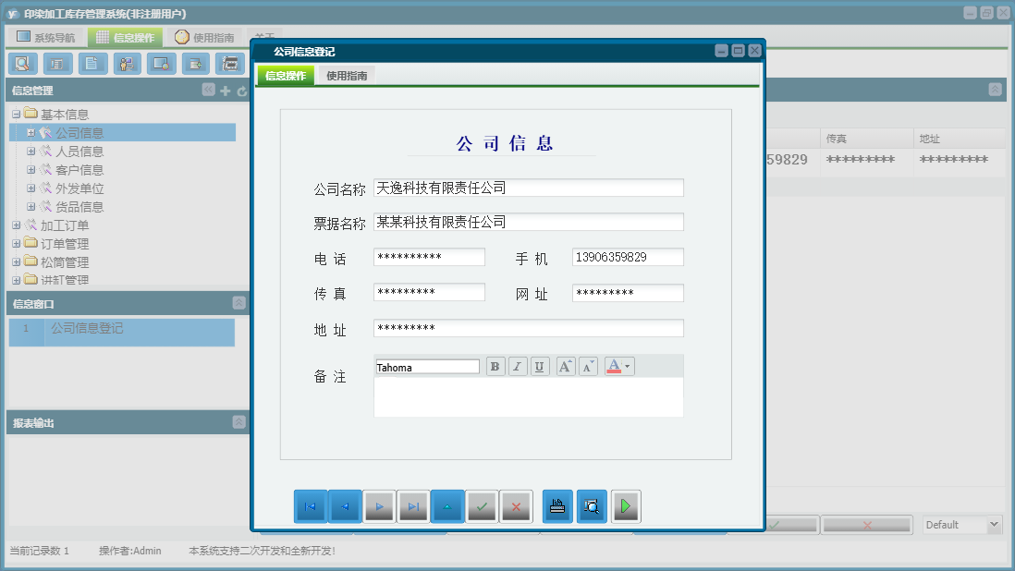Screen dimensions: 1015x571
Task: Toggle bold formatting in the remarks editor
Action: click(x=495, y=366)
